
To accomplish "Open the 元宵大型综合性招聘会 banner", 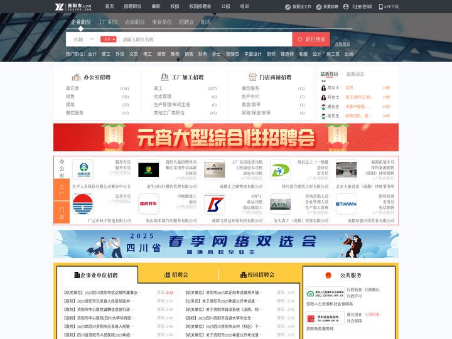I will tap(226, 137).
